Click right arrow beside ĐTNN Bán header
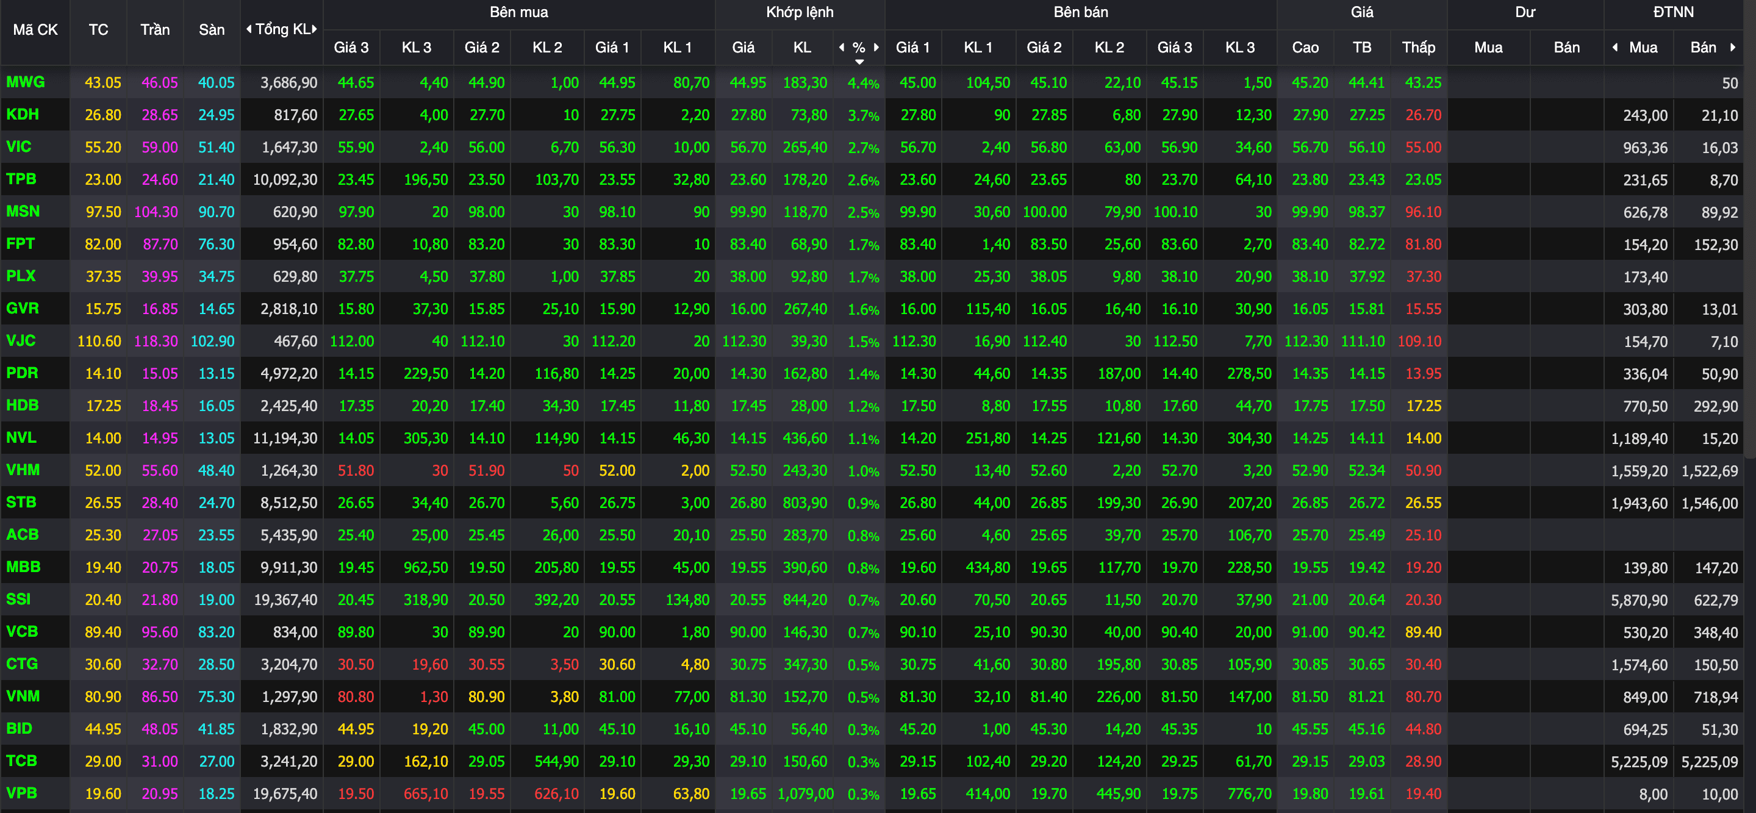This screenshot has width=1756, height=813. 1732,47
